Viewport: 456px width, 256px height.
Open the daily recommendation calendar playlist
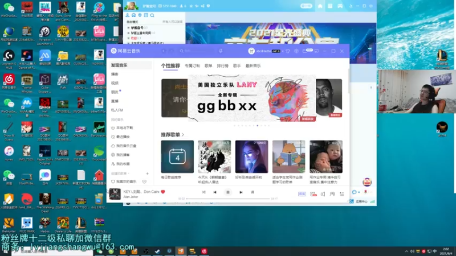point(177,157)
